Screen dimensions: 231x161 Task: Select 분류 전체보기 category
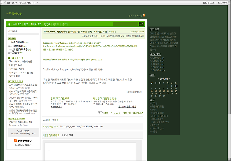(x=18, y=42)
